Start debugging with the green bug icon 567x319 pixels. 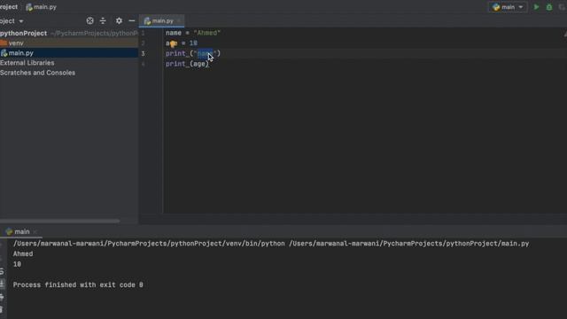point(549,7)
